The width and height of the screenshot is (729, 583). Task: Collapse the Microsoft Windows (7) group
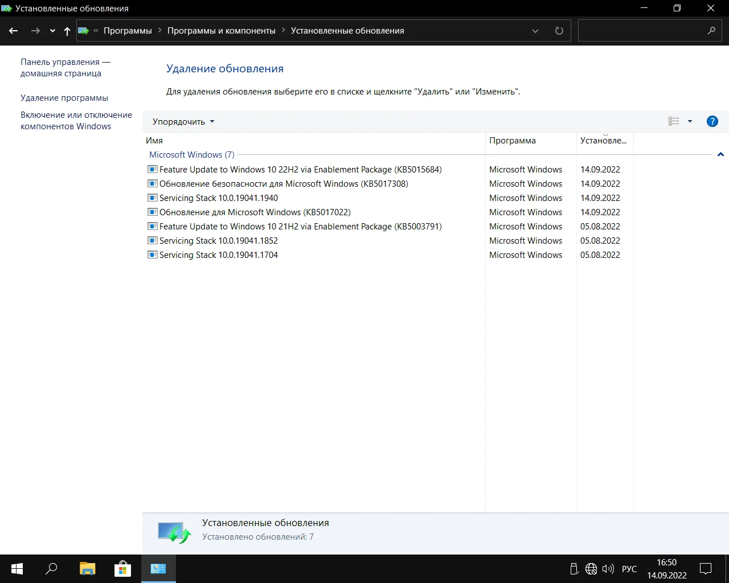click(x=720, y=155)
